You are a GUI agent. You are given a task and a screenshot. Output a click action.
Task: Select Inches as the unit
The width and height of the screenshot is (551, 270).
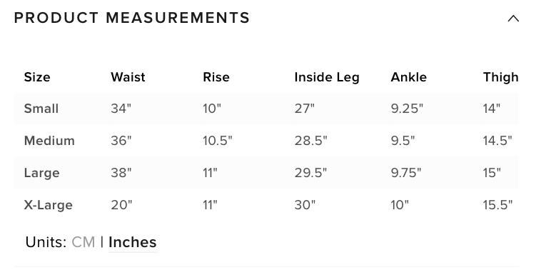click(133, 242)
